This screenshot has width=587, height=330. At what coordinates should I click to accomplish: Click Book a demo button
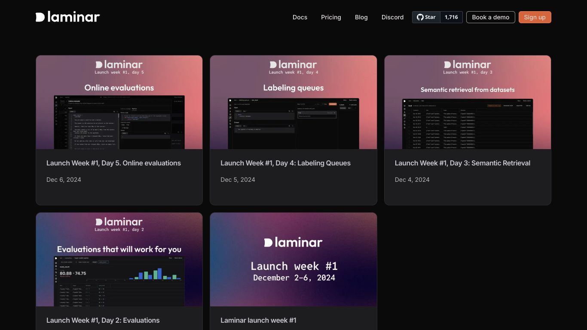pos(491,17)
